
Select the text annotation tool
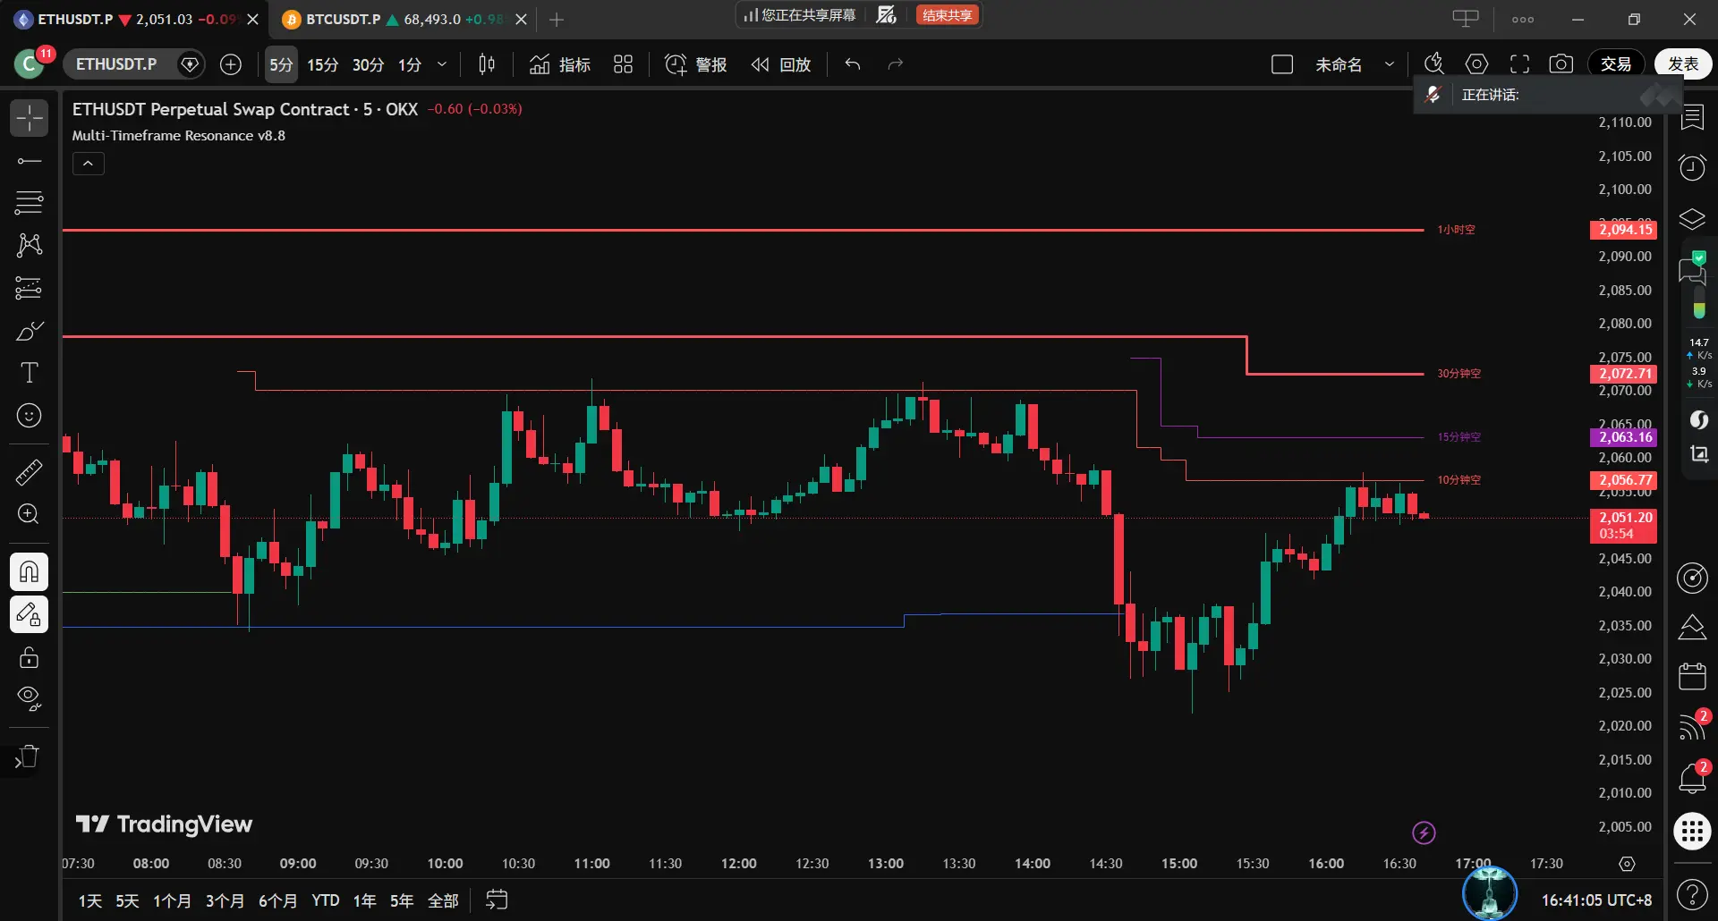[x=29, y=373]
